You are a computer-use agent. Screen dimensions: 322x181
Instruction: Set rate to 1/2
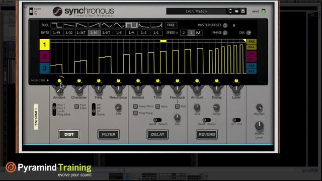tap(144, 33)
